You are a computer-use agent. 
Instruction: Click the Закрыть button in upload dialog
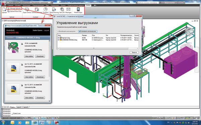134,52
